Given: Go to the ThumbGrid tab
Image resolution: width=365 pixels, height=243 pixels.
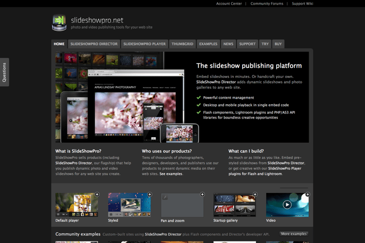Looking at the screenshot, I should pos(182,44).
